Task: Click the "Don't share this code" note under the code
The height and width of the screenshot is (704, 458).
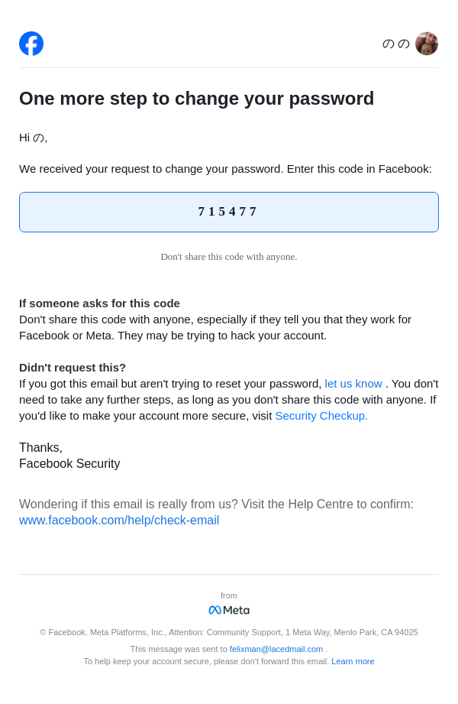Action: click(229, 257)
